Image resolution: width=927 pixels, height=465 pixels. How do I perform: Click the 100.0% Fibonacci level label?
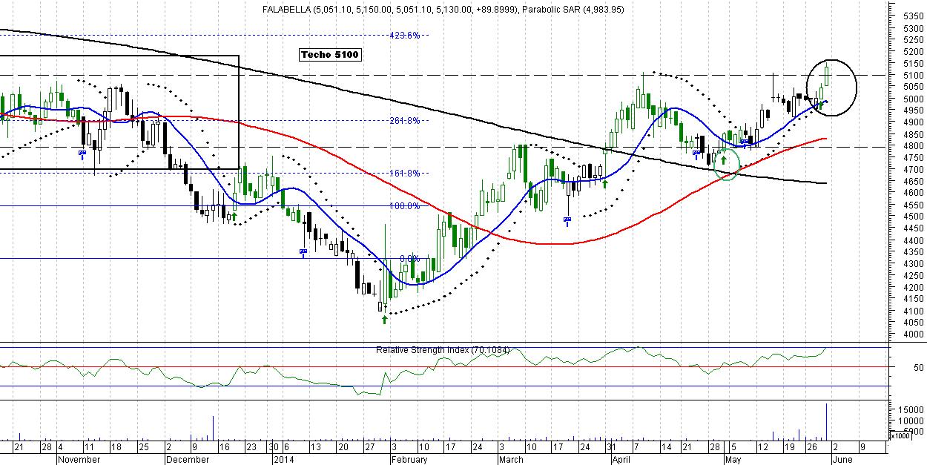(x=405, y=206)
